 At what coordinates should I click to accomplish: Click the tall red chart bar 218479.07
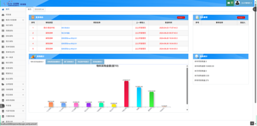126,94
